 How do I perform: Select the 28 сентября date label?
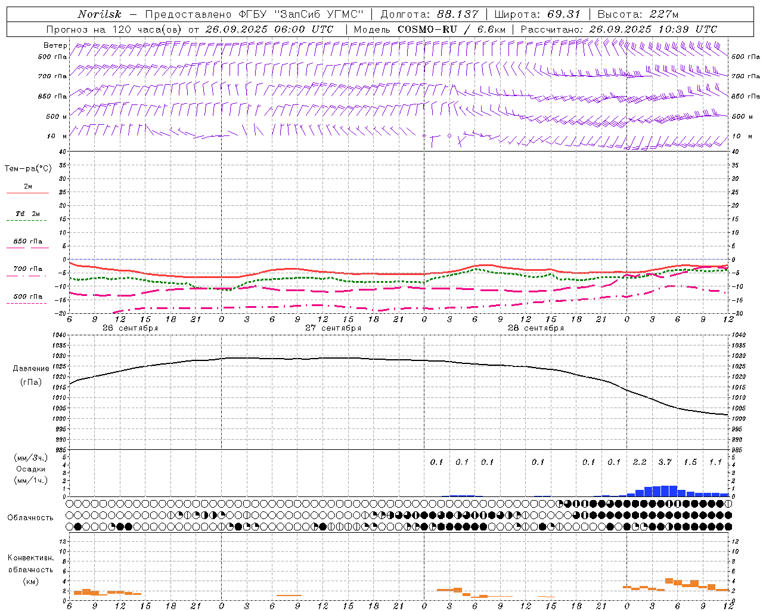536,328
